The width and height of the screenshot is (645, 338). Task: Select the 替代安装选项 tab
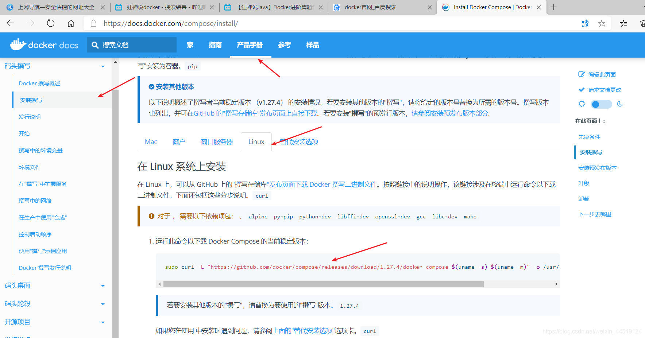point(299,142)
